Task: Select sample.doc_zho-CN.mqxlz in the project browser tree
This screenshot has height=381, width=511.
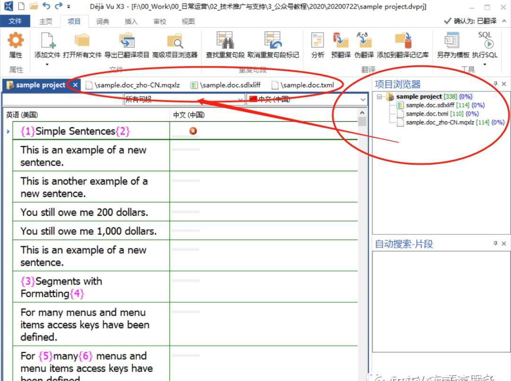Action: click(440, 122)
